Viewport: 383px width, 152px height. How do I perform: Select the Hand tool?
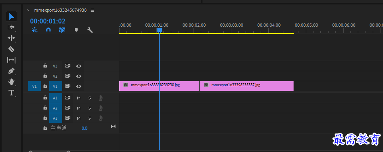pyautogui.click(x=11, y=82)
